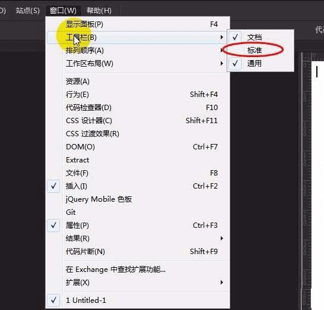Open the 帮助(H) menu
The height and width of the screenshot is (310, 324).
coord(99,10)
